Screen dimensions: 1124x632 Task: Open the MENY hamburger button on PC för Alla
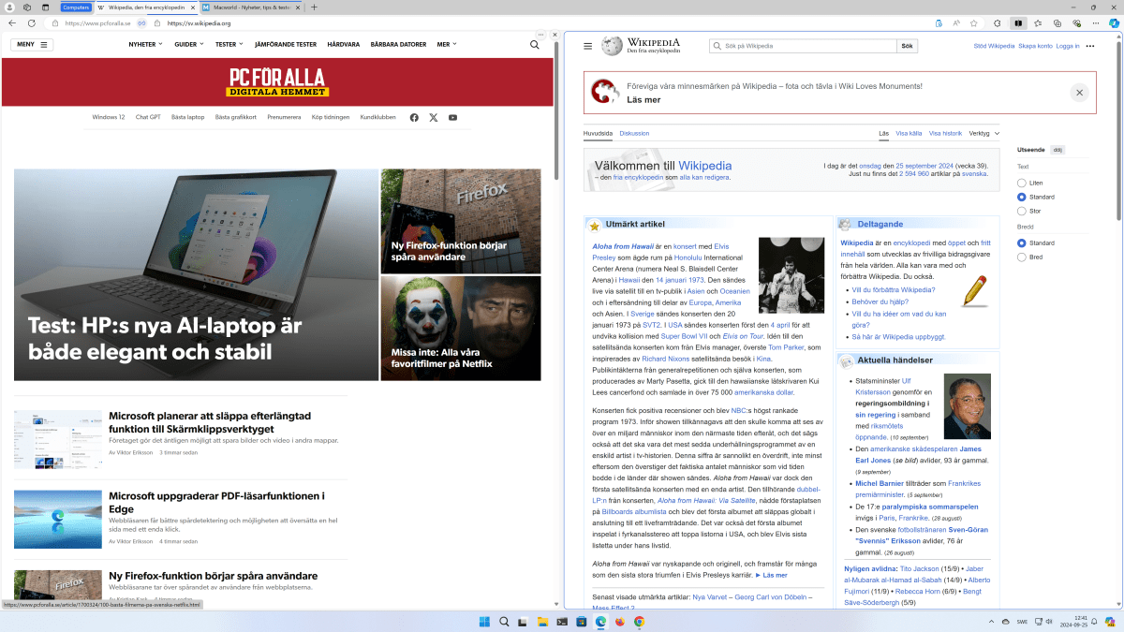coord(32,44)
